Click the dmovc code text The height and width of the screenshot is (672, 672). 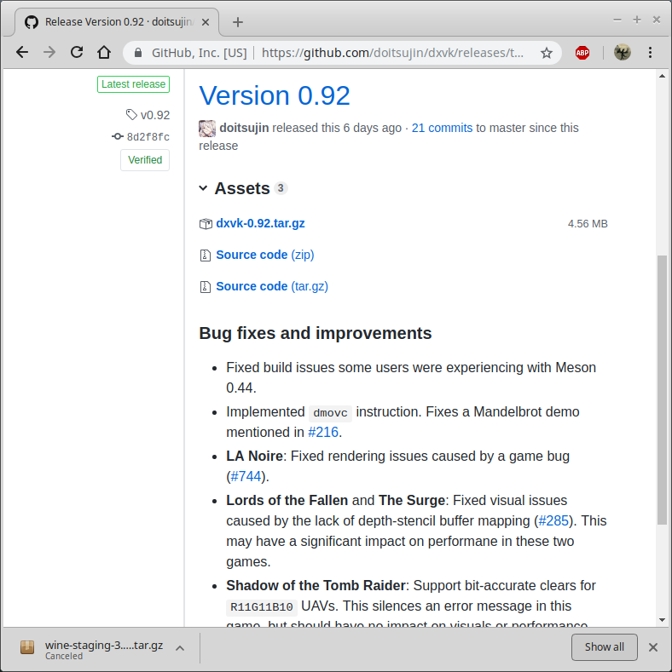[x=330, y=413]
